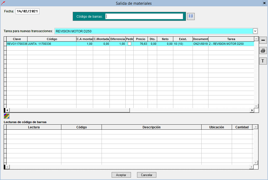This screenshot has width=268, height=180.
Task: Click the Código header in materials table
Action: point(52,39)
